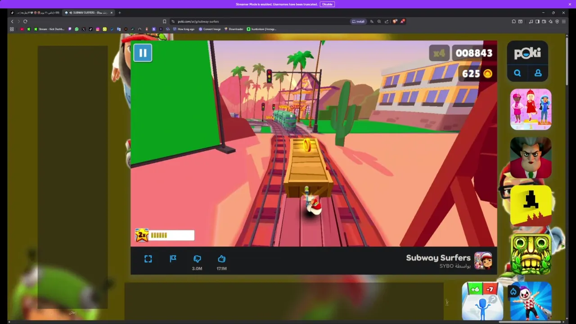Viewport: 576px width, 324px height.
Task: Open the Instagram bookmark icon
Action: pos(98,29)
